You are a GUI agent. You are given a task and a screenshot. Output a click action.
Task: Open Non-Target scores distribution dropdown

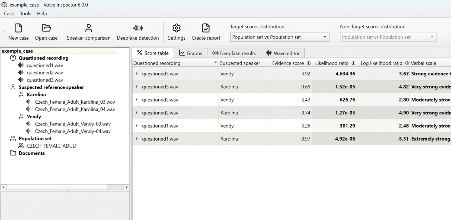click(388, 37)
